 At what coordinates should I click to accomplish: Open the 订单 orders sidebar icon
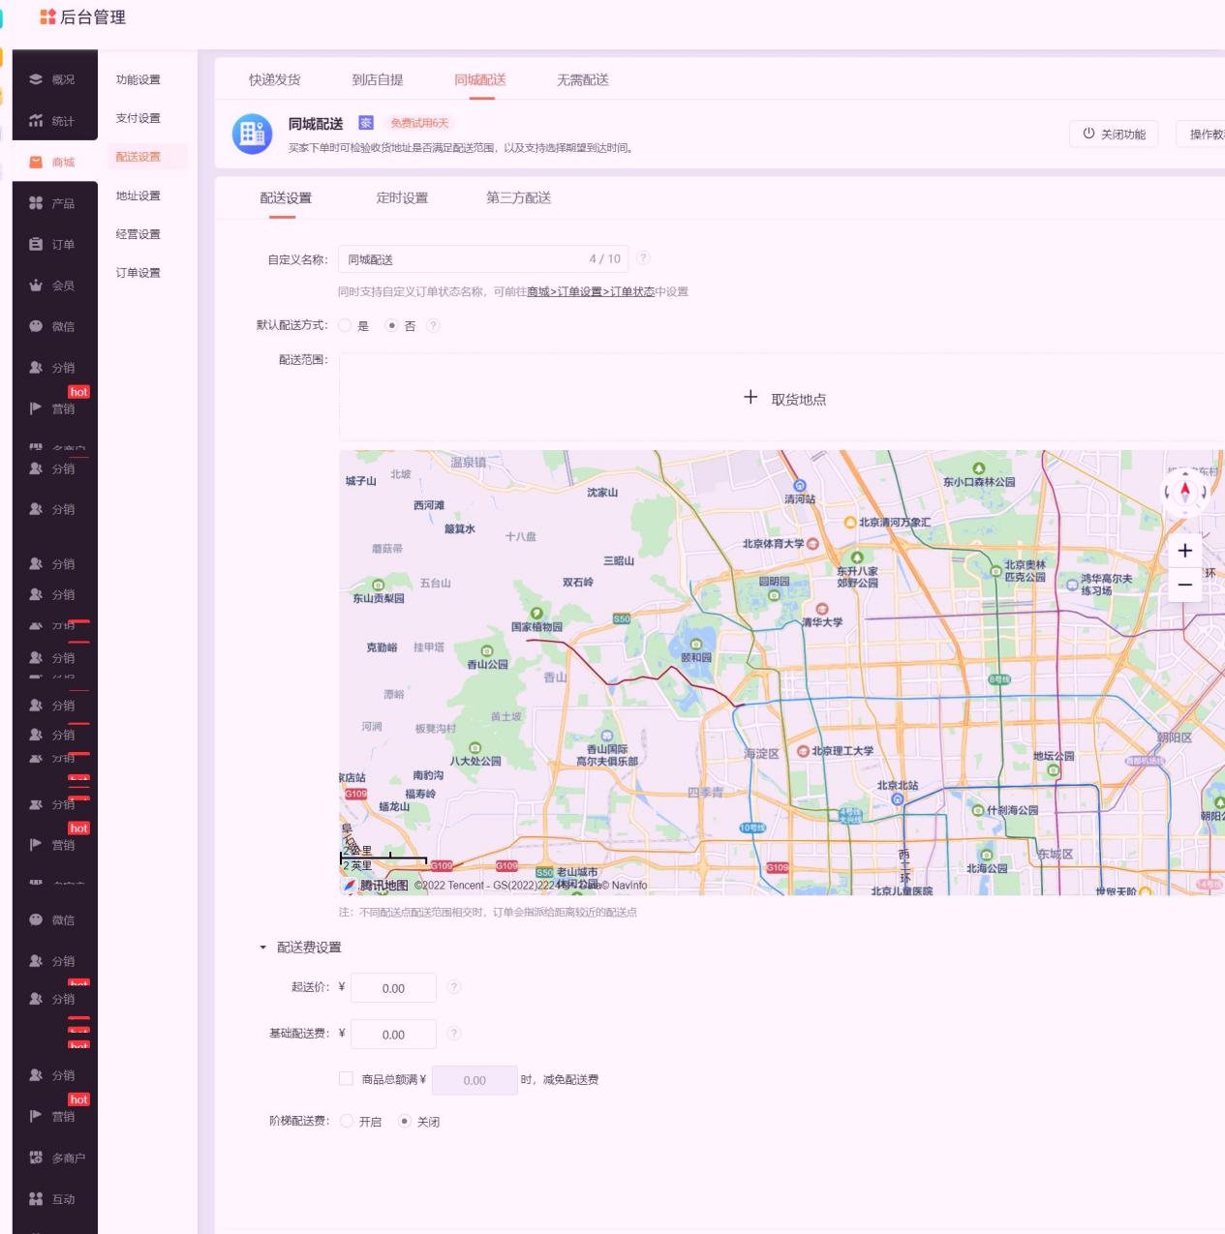click(36, 245)
